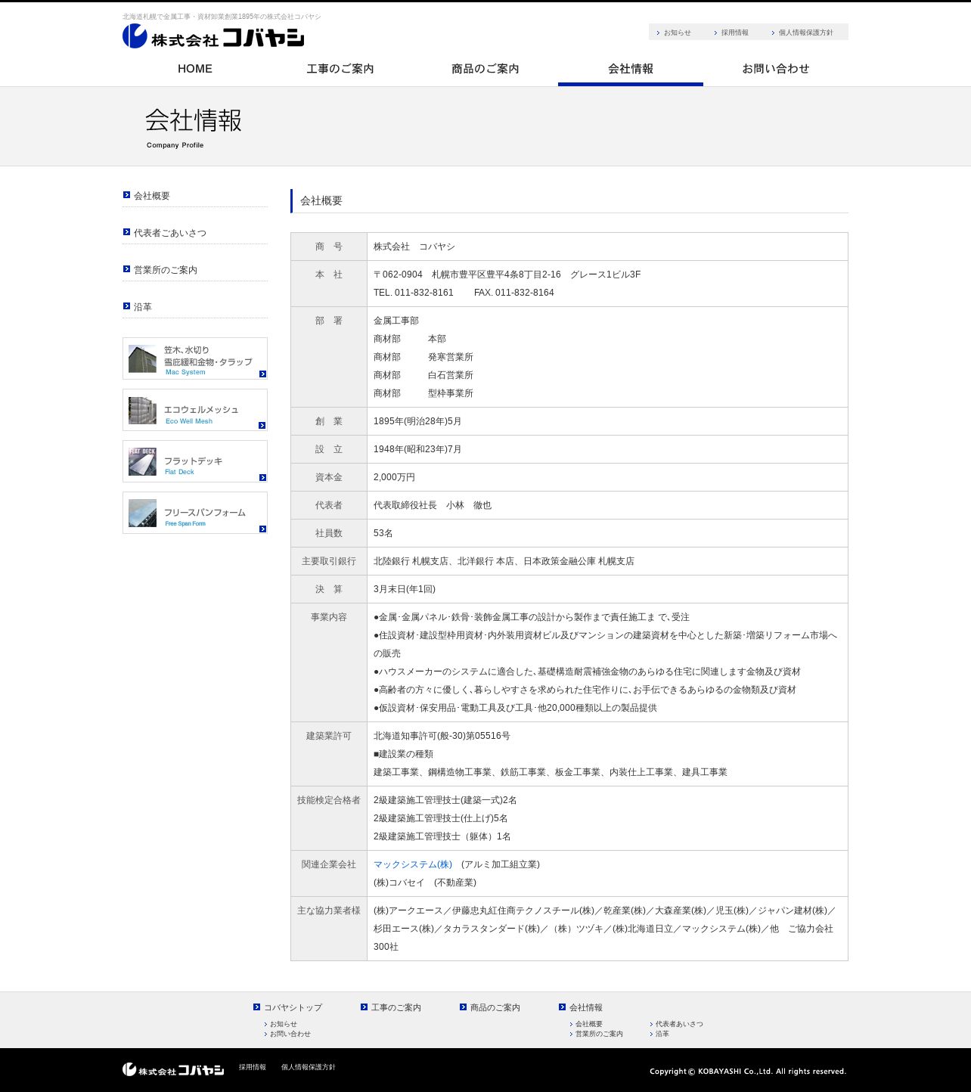Click footer 代表者あいさつ sub-link
The image size is (971, 1092).
[x=679, y=1024]
